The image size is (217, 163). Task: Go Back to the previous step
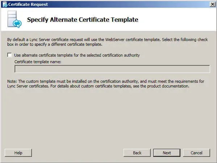137,153
